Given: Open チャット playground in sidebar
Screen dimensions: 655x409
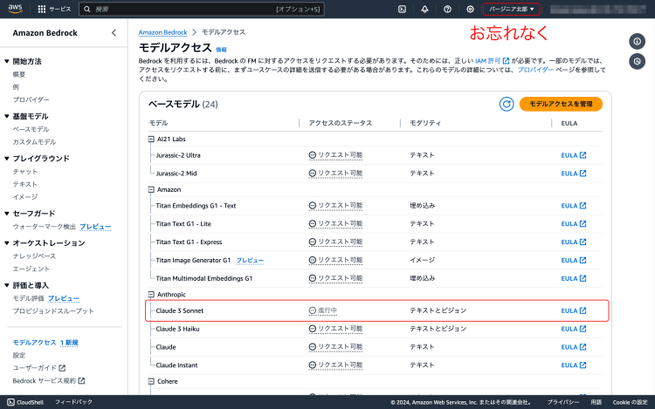Looking at the screenshot, I should 25,171.
